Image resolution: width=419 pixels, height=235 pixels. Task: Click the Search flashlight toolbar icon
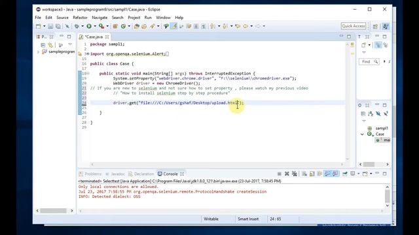(153, 26)
